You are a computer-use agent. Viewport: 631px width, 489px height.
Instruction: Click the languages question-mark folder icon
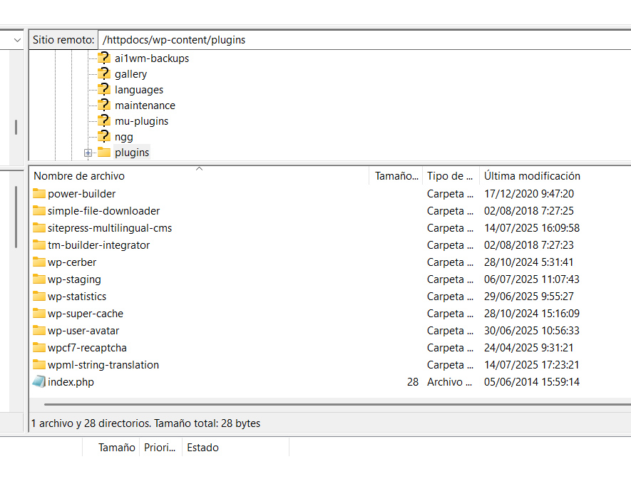104,89
